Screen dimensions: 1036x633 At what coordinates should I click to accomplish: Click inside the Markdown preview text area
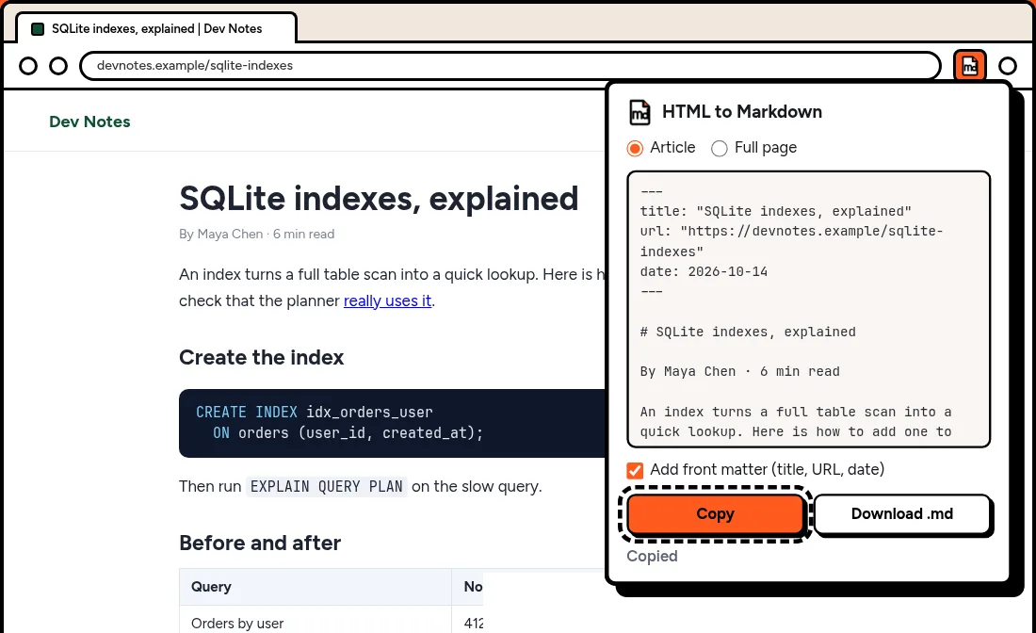pos(808,309)
